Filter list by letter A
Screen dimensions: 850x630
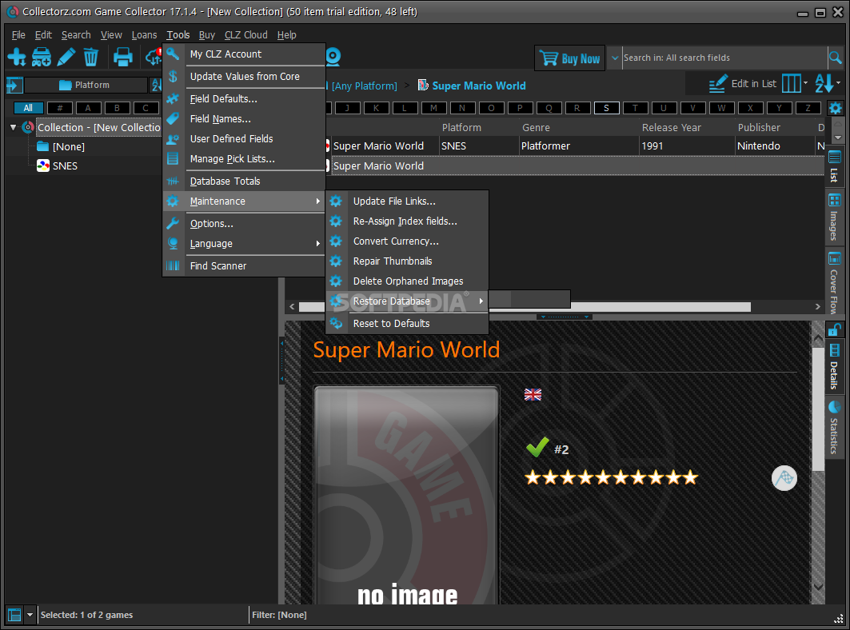[88, 108]
